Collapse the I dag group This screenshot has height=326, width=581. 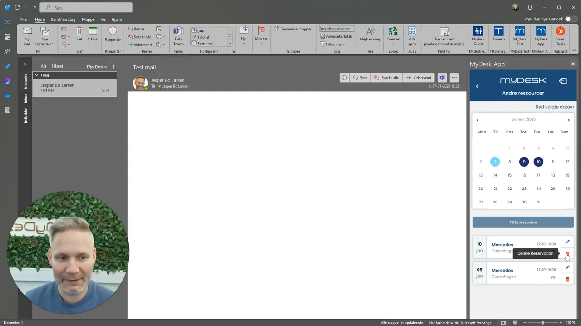point(36,75)
